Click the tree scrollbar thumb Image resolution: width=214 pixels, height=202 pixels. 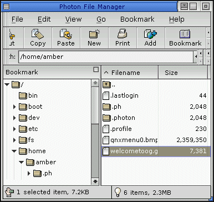pyautogui.click(x=95, y=105)
